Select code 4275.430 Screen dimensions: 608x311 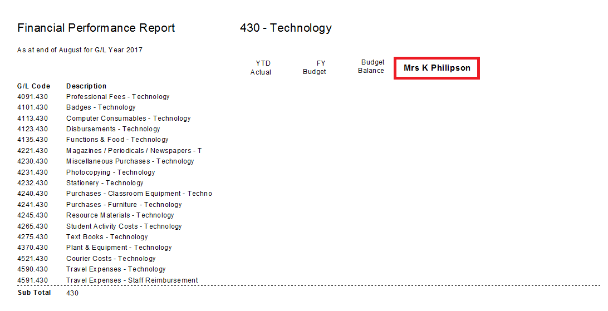tap(32, 236)
